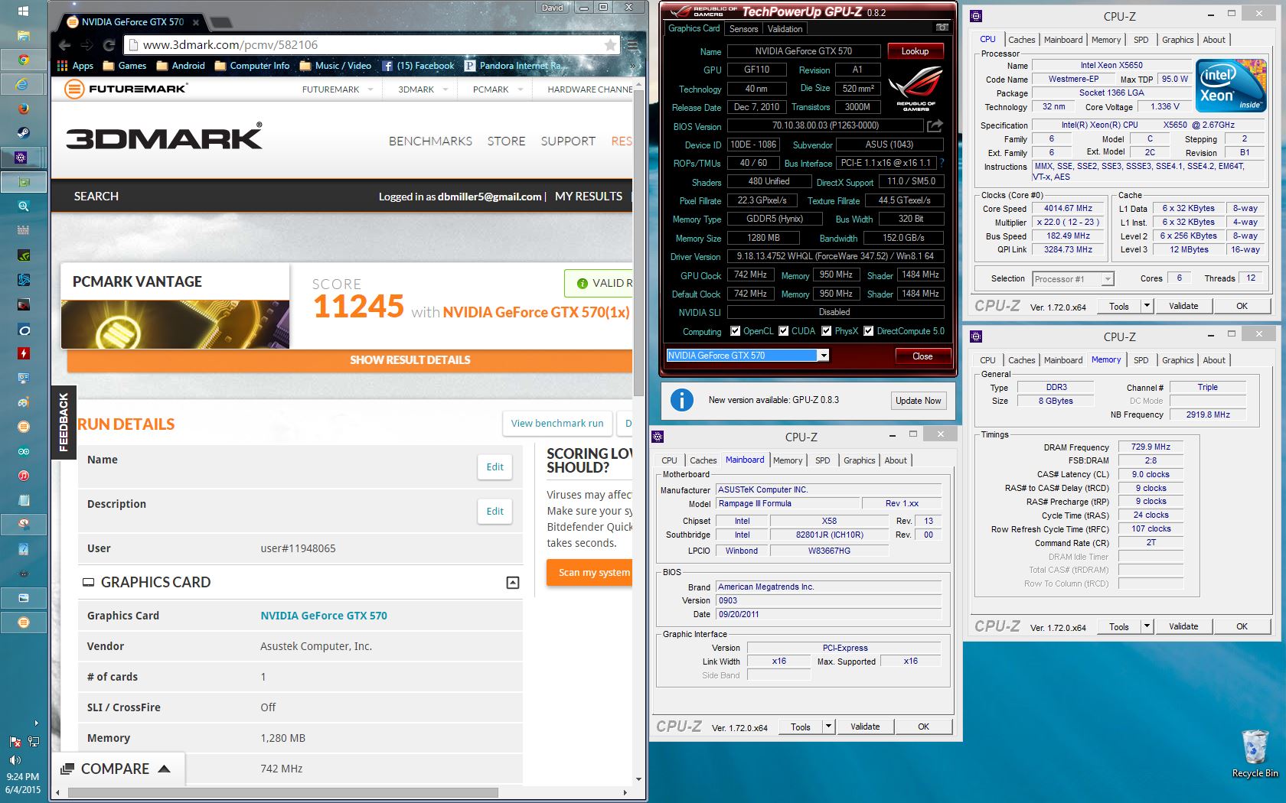1286x803 pixels.
Task: Select Caches tab in top CPU-Z window
Action: click(1021, 40)
